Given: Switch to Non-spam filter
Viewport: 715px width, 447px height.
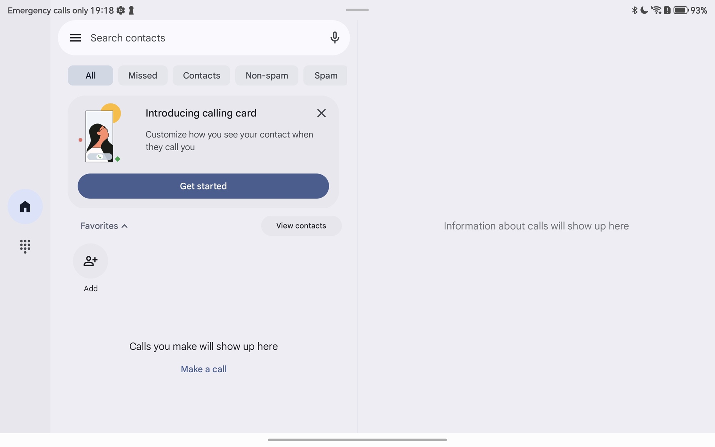Looking at the screenshot, I should pos(267,75).
